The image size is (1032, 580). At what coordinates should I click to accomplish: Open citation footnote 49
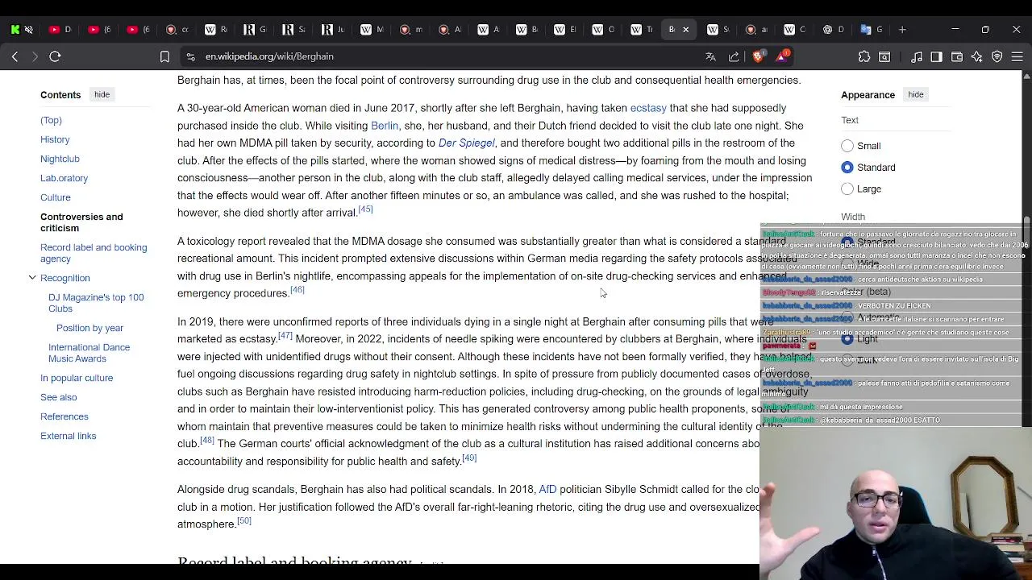[x=469, y=458]
